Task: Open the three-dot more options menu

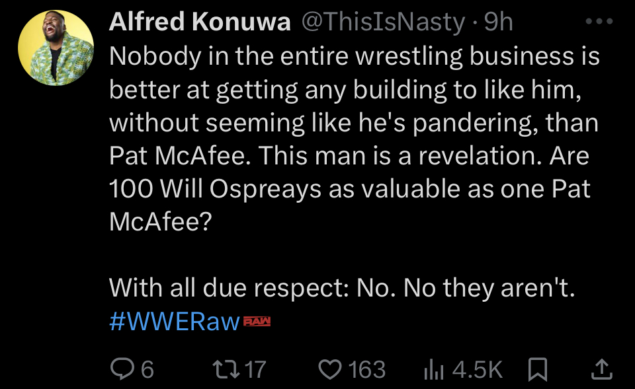Action: point(601,21)
